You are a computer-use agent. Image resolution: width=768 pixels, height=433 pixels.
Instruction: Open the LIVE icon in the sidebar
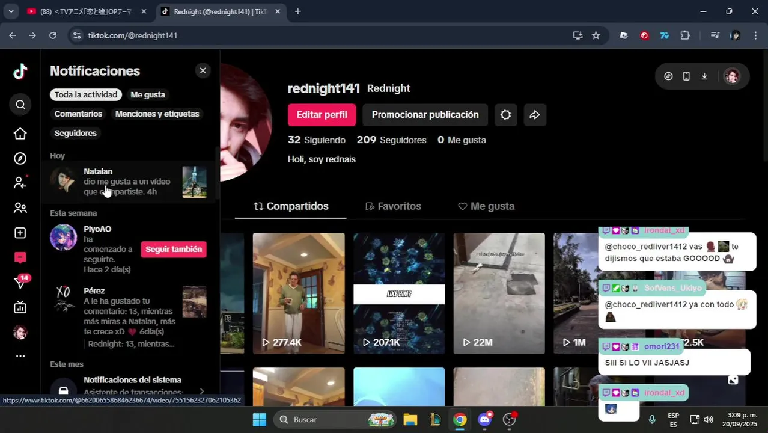tap(20, 307)
